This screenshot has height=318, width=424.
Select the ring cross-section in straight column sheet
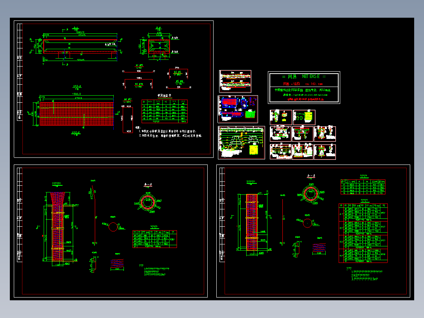(311, 193)
